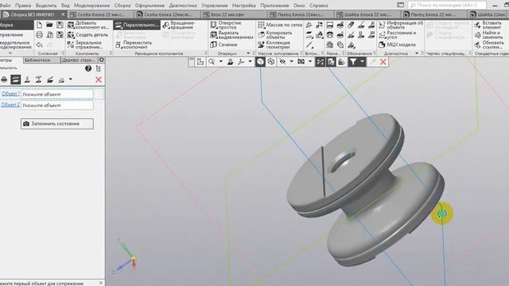509x286 pixels.
Task: Click the undo arrow icon
Action: point(39,44)
